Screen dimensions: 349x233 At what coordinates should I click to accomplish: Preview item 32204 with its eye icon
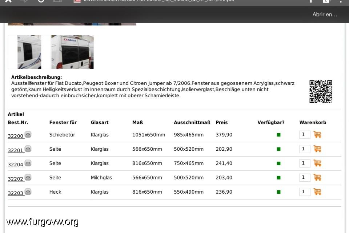[28, 163]
